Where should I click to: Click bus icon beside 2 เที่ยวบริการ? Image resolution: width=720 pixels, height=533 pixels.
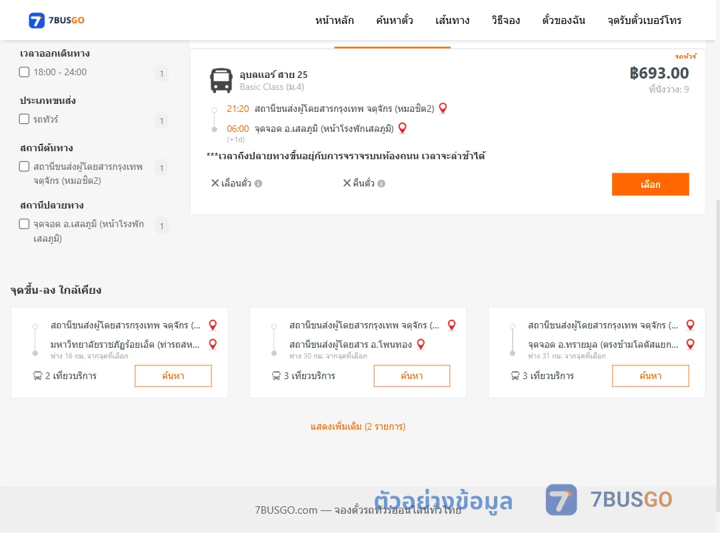point(37,376)
